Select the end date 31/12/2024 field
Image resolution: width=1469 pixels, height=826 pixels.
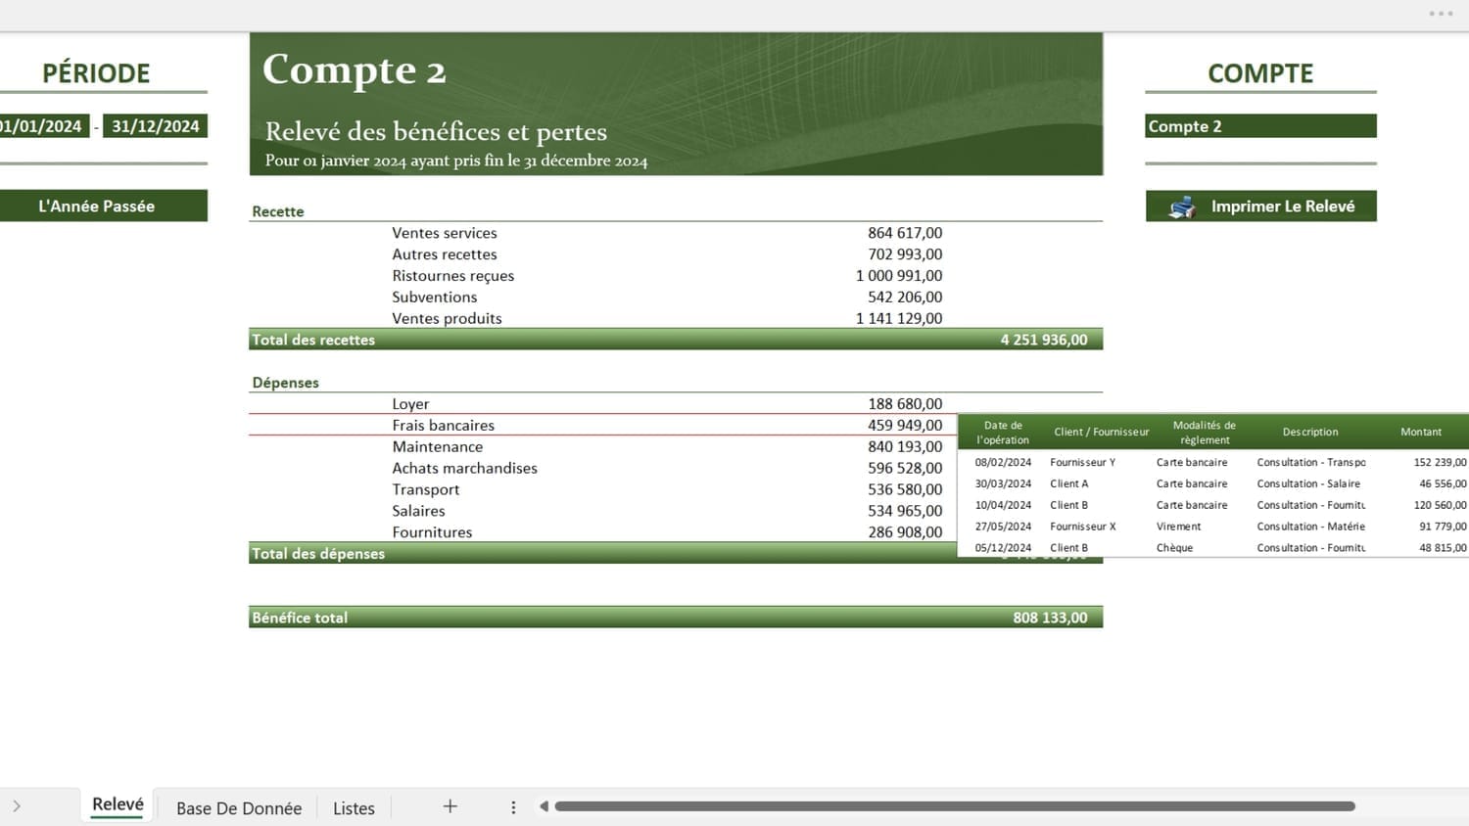tap(155, 126)
